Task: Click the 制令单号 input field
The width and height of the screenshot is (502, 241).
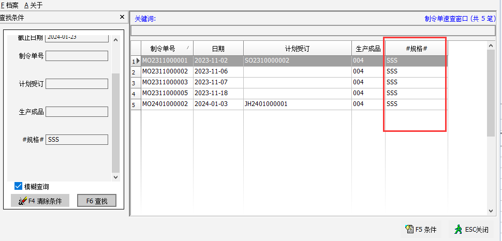Action: point(77,56)
